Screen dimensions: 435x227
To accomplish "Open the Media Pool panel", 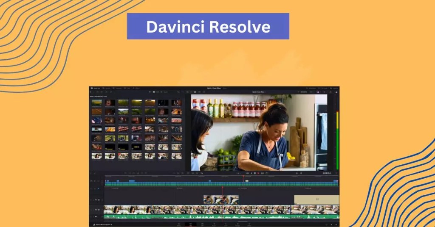I will tap(96, 88).
